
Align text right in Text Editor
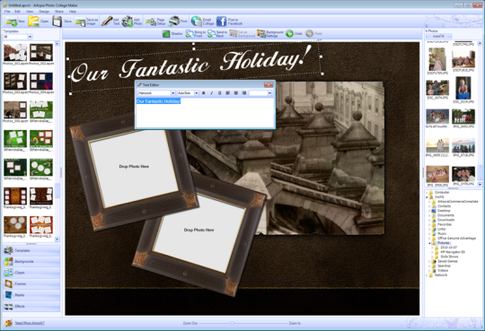click(x=244, y=92)
